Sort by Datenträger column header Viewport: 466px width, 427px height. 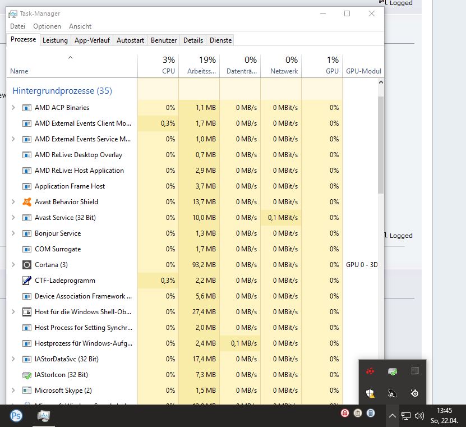click(x=240, y=66)
